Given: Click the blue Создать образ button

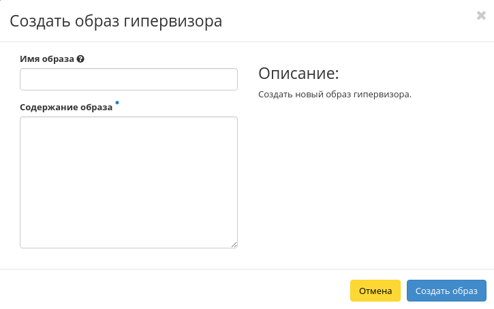Looking at the screenshot, I should point(446,291).
